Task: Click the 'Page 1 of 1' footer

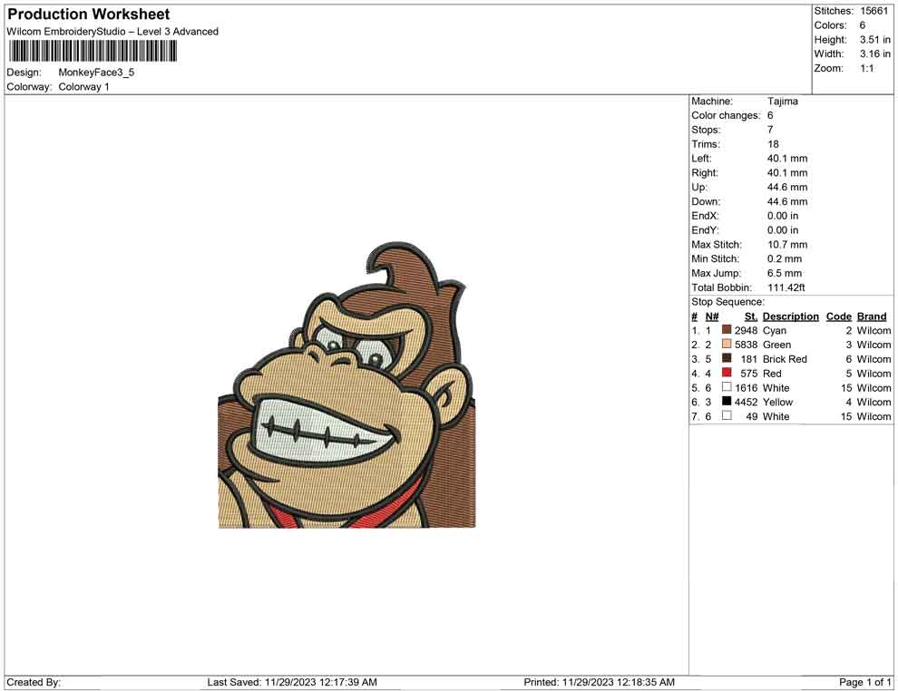Action: click(864, 682)
